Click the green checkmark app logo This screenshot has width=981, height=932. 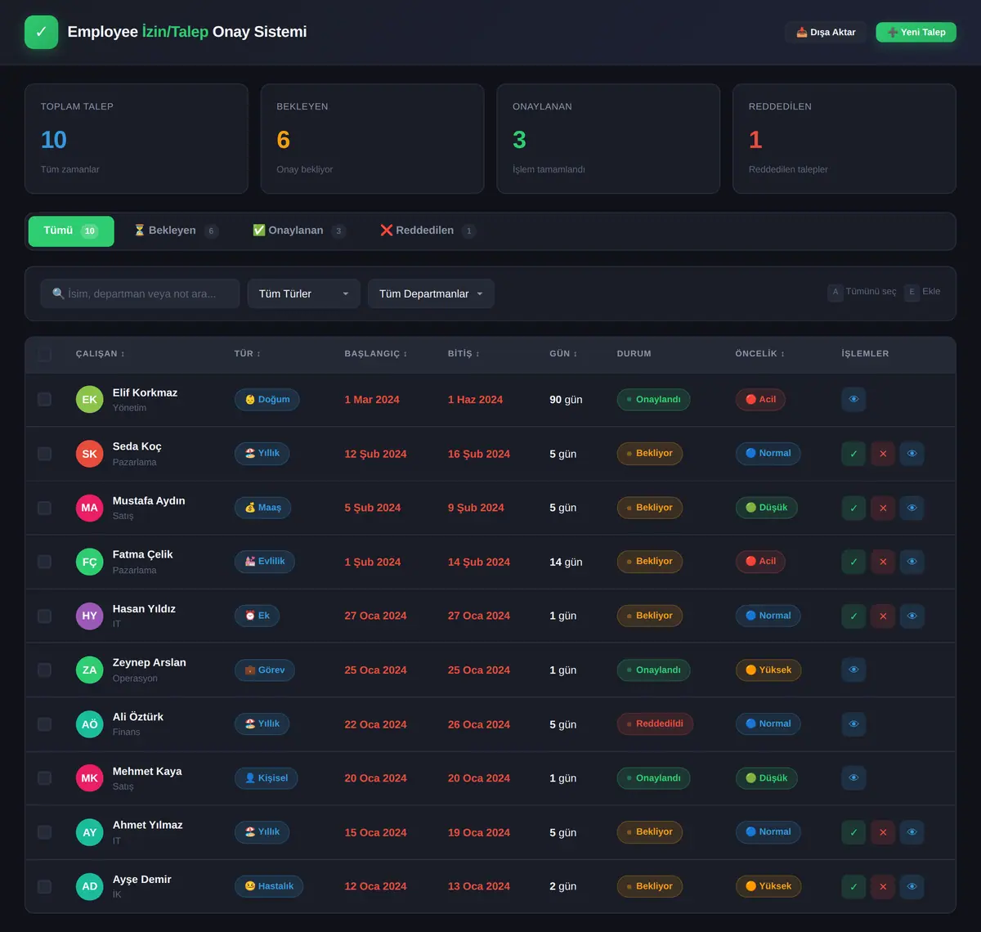click(42, 32)
